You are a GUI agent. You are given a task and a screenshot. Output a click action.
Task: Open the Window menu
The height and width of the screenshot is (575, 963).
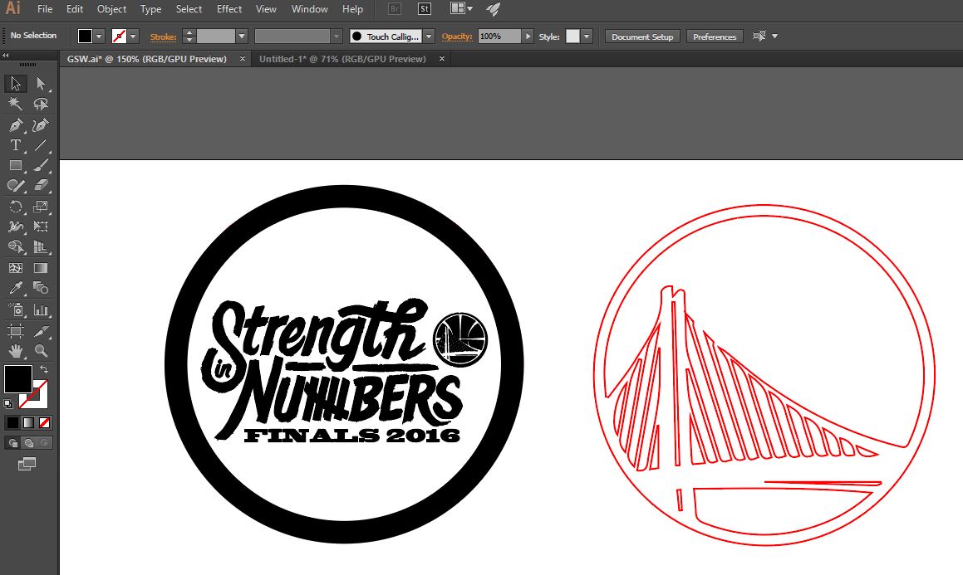(310, 9)
